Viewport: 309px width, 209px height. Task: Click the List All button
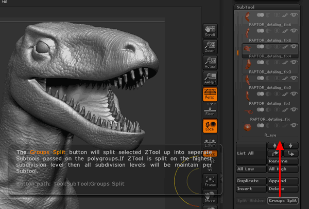[251, 153]
